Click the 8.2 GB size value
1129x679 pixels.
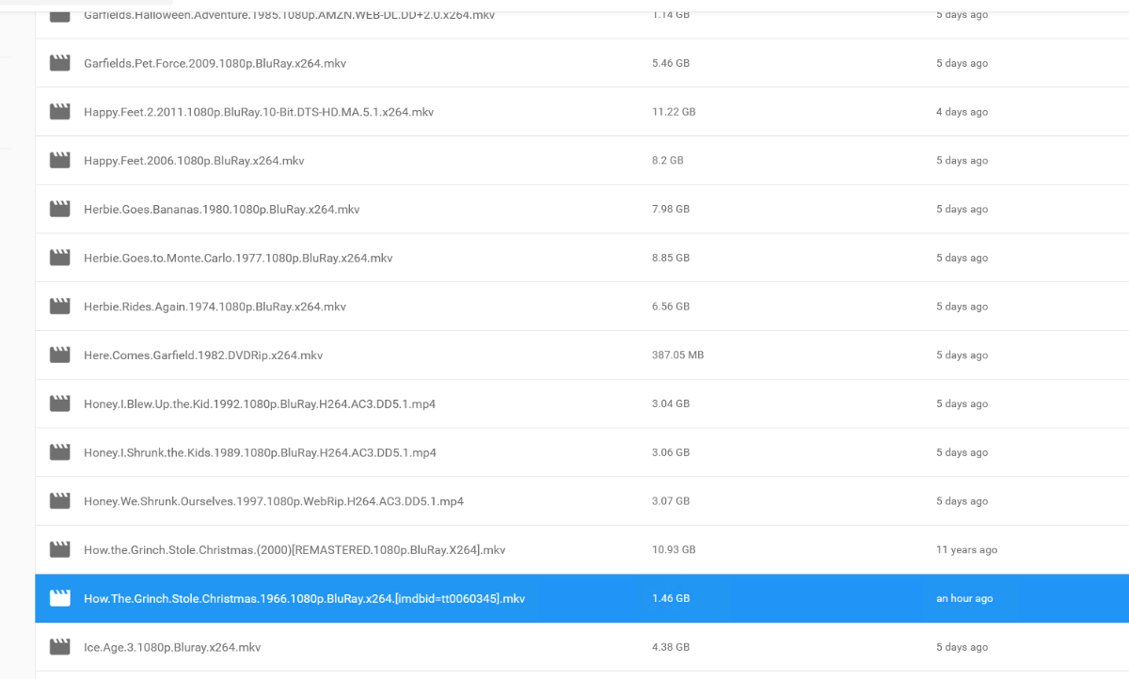668,161
